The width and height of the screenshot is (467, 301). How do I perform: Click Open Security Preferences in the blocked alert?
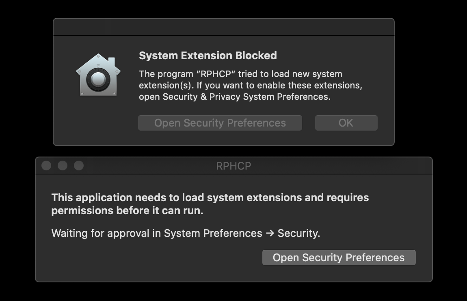[x=220, y=123]
